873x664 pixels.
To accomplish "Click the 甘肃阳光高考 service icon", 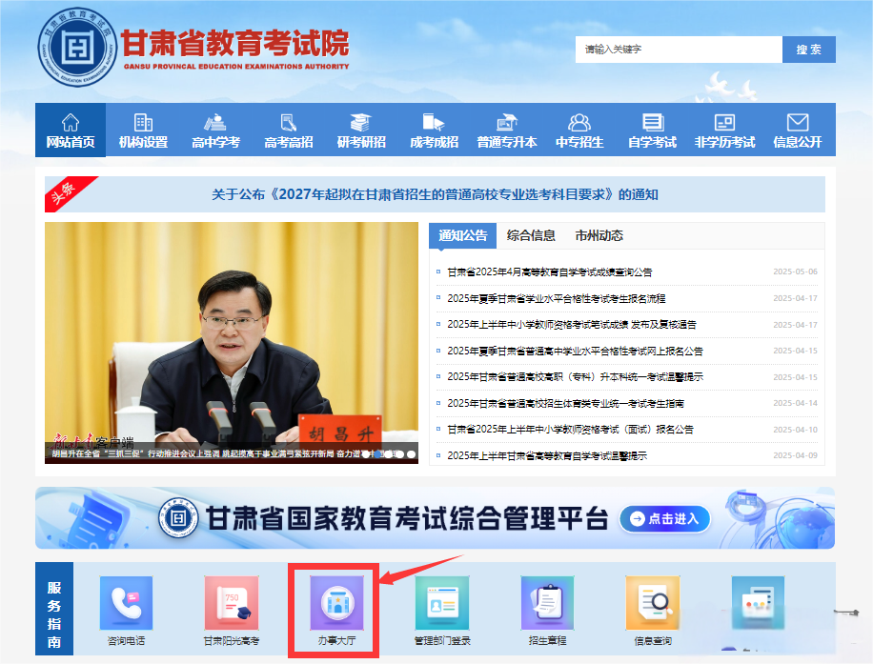I will tap(231, 604).
